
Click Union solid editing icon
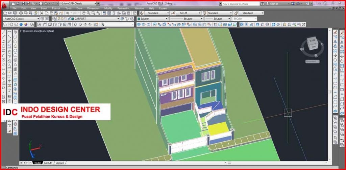click(139, 25)
